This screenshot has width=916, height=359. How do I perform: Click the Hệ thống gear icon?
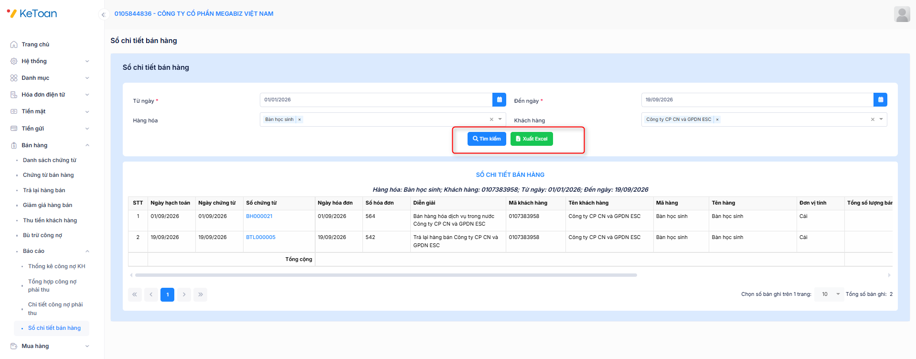[x=14, y=61]
